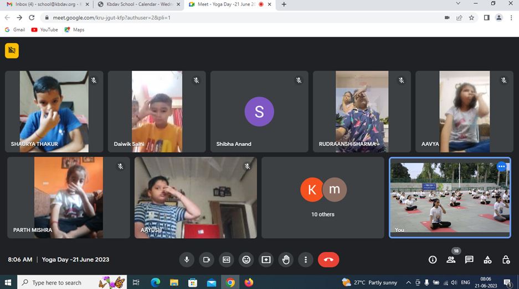The width and height of the screenshot is (519, 289).
Task: Toggle the raise hand control
Action: click(x=286, y=260)
